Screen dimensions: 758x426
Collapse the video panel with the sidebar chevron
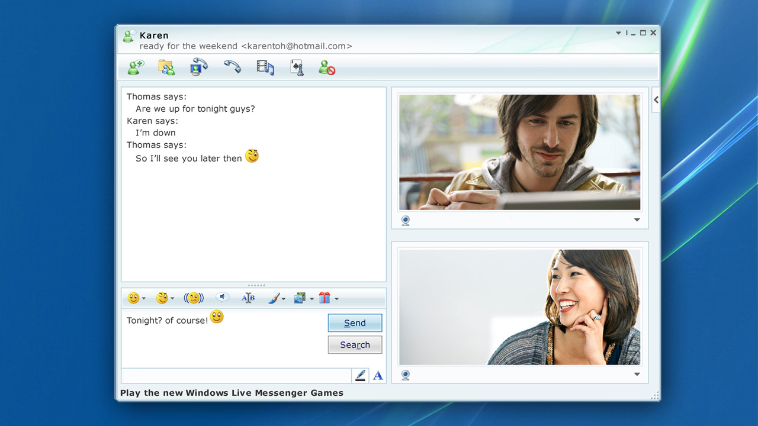(655, 99)
